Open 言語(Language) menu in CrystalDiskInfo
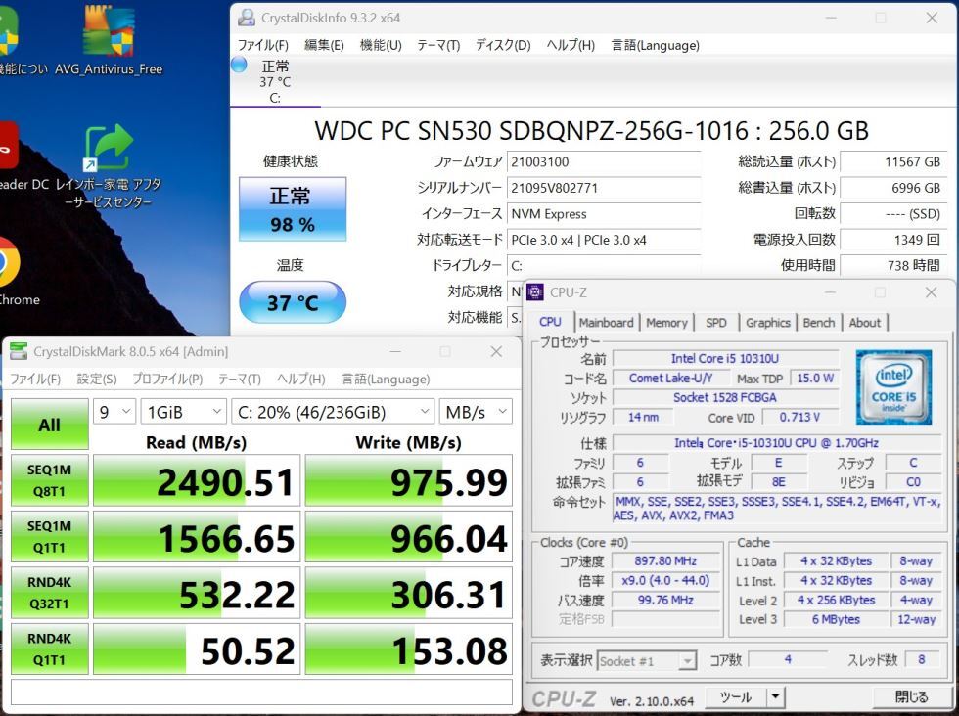 point(655,45)
